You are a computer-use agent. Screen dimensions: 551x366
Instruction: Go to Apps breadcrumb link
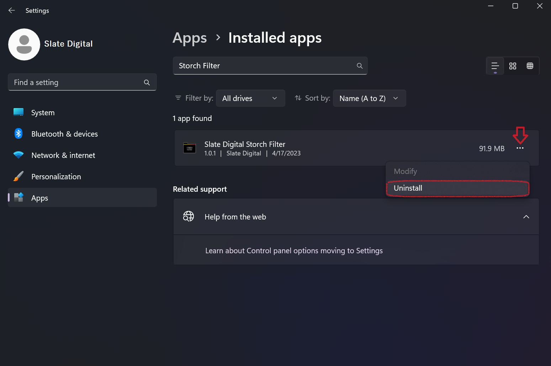point(190,38)
